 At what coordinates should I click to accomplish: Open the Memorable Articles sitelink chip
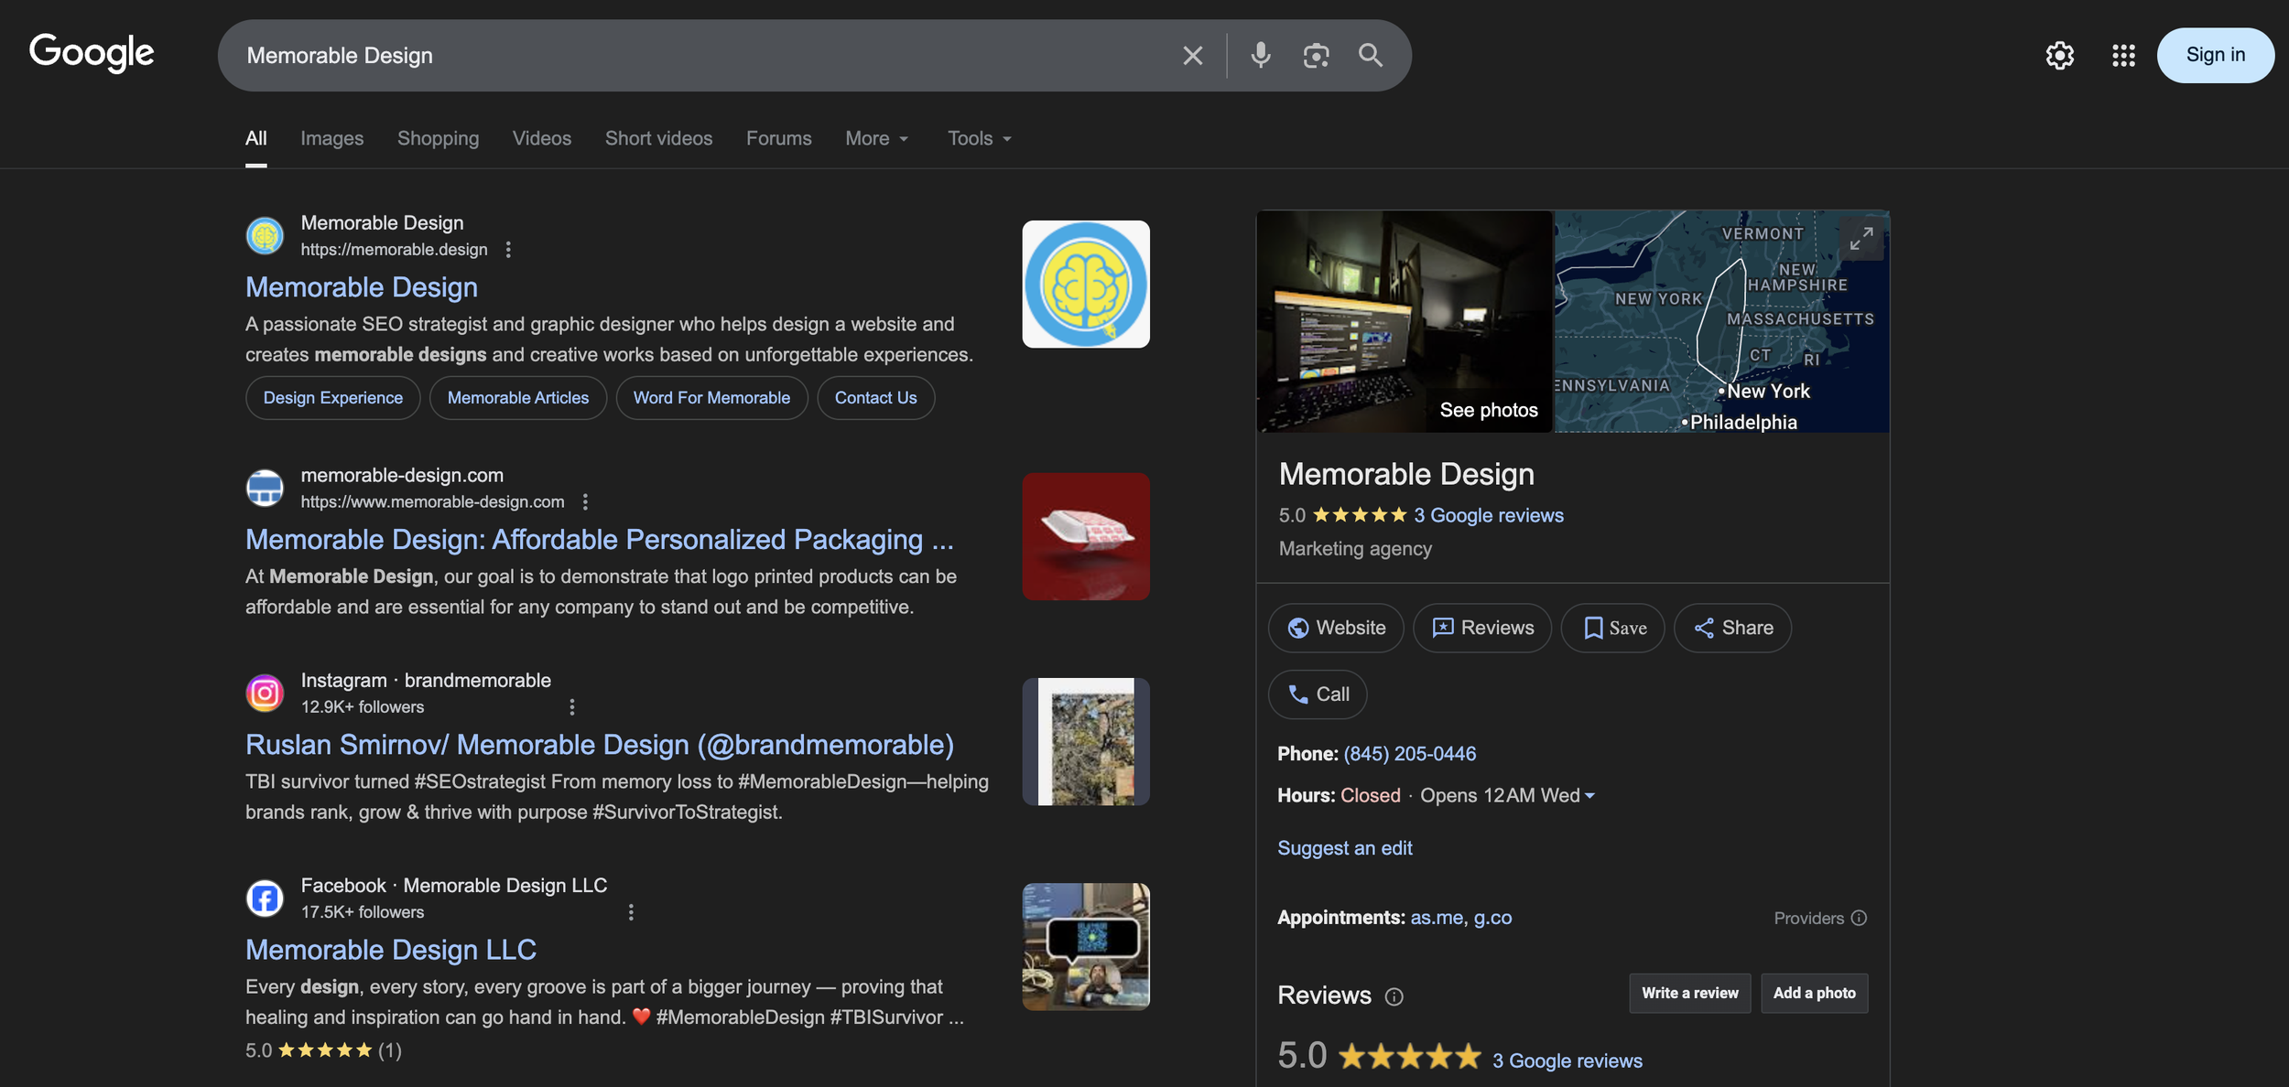517,398
